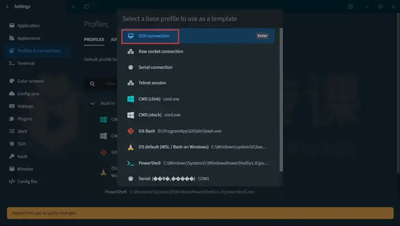Select OS default (WSL / Bash on Windows)

(198, 147)
